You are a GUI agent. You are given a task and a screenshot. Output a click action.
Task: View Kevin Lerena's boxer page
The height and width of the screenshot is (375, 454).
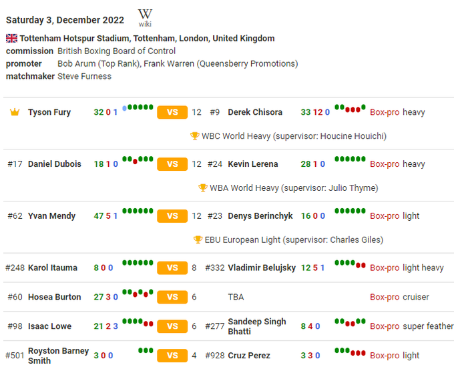click(x=253, y=164)
